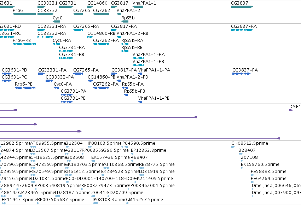Select the CG7265-RA transcript
The width and height of the screenshot is (301, 205).
tap(78, 30)
